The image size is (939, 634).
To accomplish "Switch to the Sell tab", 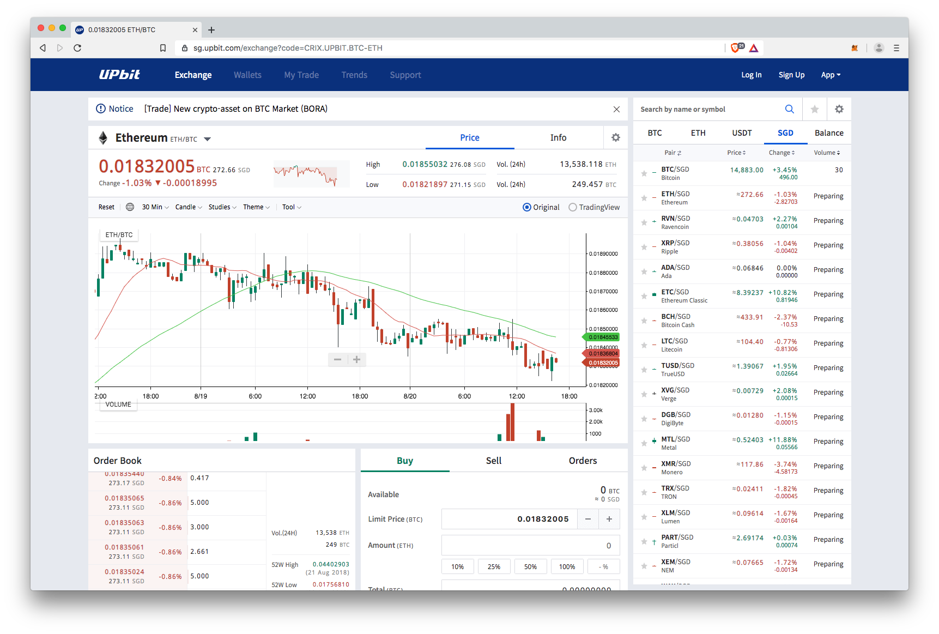I will 494,461.
